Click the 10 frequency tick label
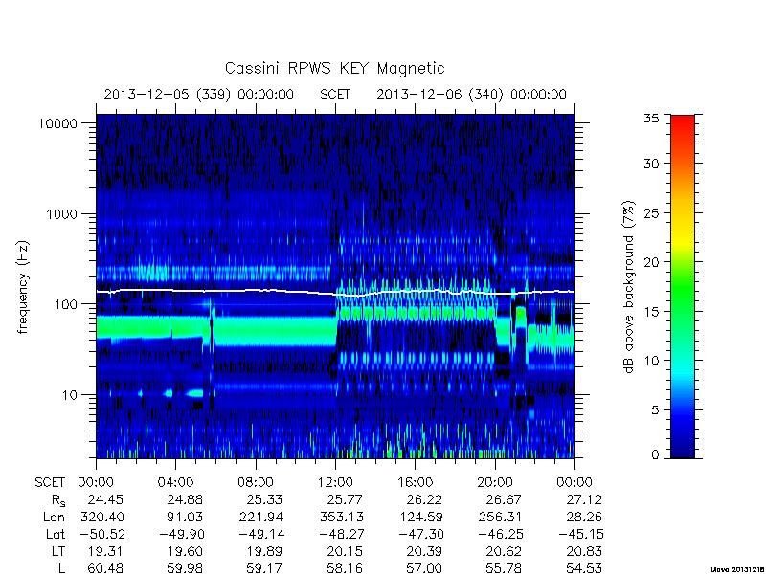This screenshot has width=766, height=574. tap(70, 394)
